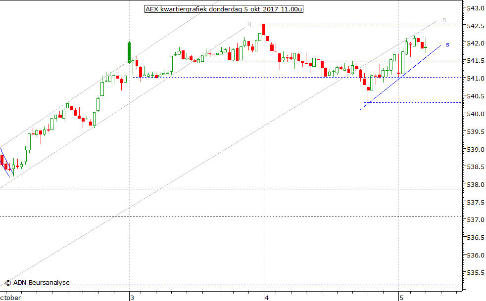Screen dimensions: 486x301
Task: Click the 537.5 price axis label
Action: 476,202
